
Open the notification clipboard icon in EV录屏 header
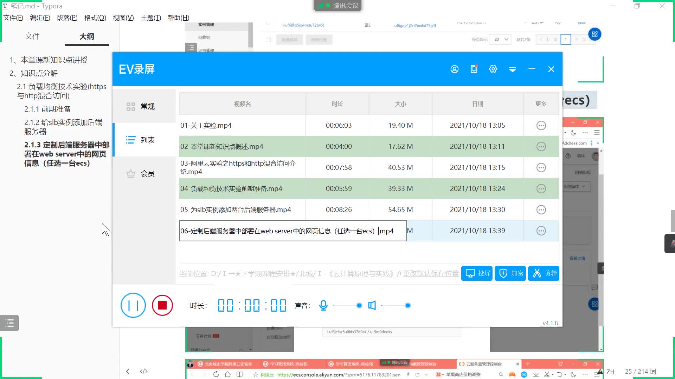coord(474,69)
